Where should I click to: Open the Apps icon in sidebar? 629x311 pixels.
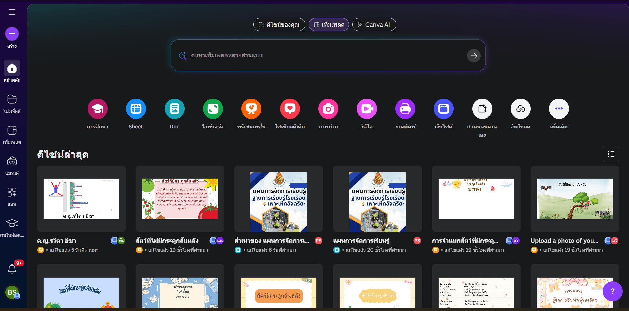tap(12, 192)
